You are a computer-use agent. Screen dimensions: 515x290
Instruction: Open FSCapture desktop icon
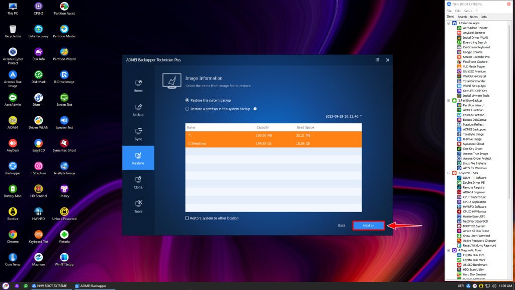tap(38, 168)
